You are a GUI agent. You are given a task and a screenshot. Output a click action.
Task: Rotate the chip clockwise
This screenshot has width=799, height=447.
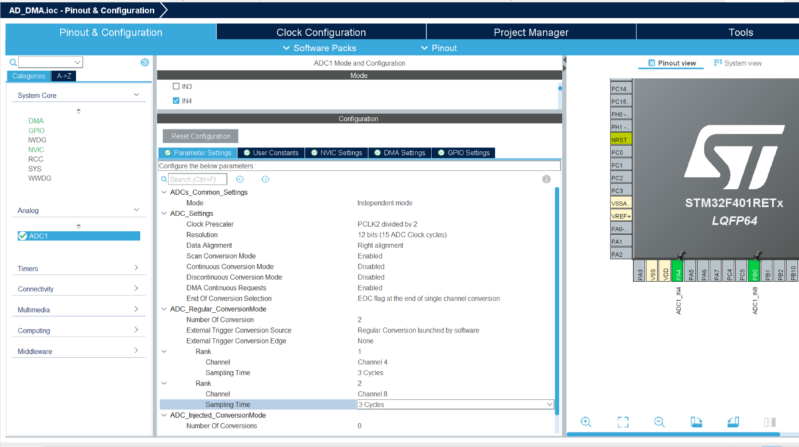[x=696, y=422]
